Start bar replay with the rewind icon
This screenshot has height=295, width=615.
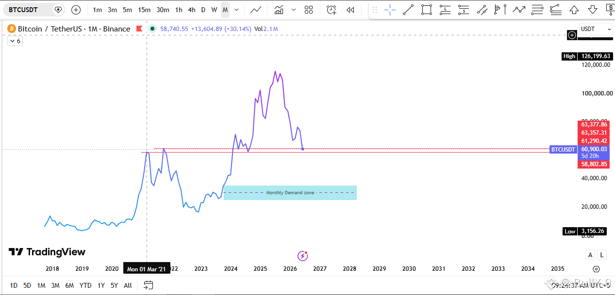pos(350,10)
